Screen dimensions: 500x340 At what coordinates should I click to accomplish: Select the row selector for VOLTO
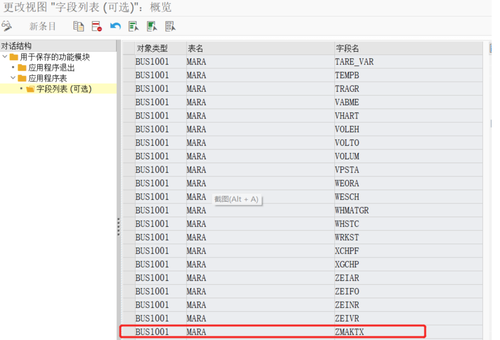pos(129,143)
